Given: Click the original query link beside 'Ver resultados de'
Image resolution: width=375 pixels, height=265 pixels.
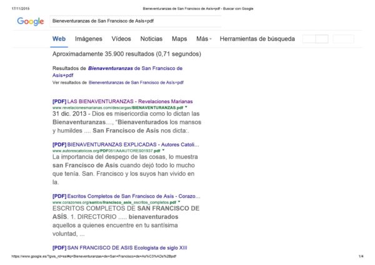Looking at the screenshot, I should 136,82.
